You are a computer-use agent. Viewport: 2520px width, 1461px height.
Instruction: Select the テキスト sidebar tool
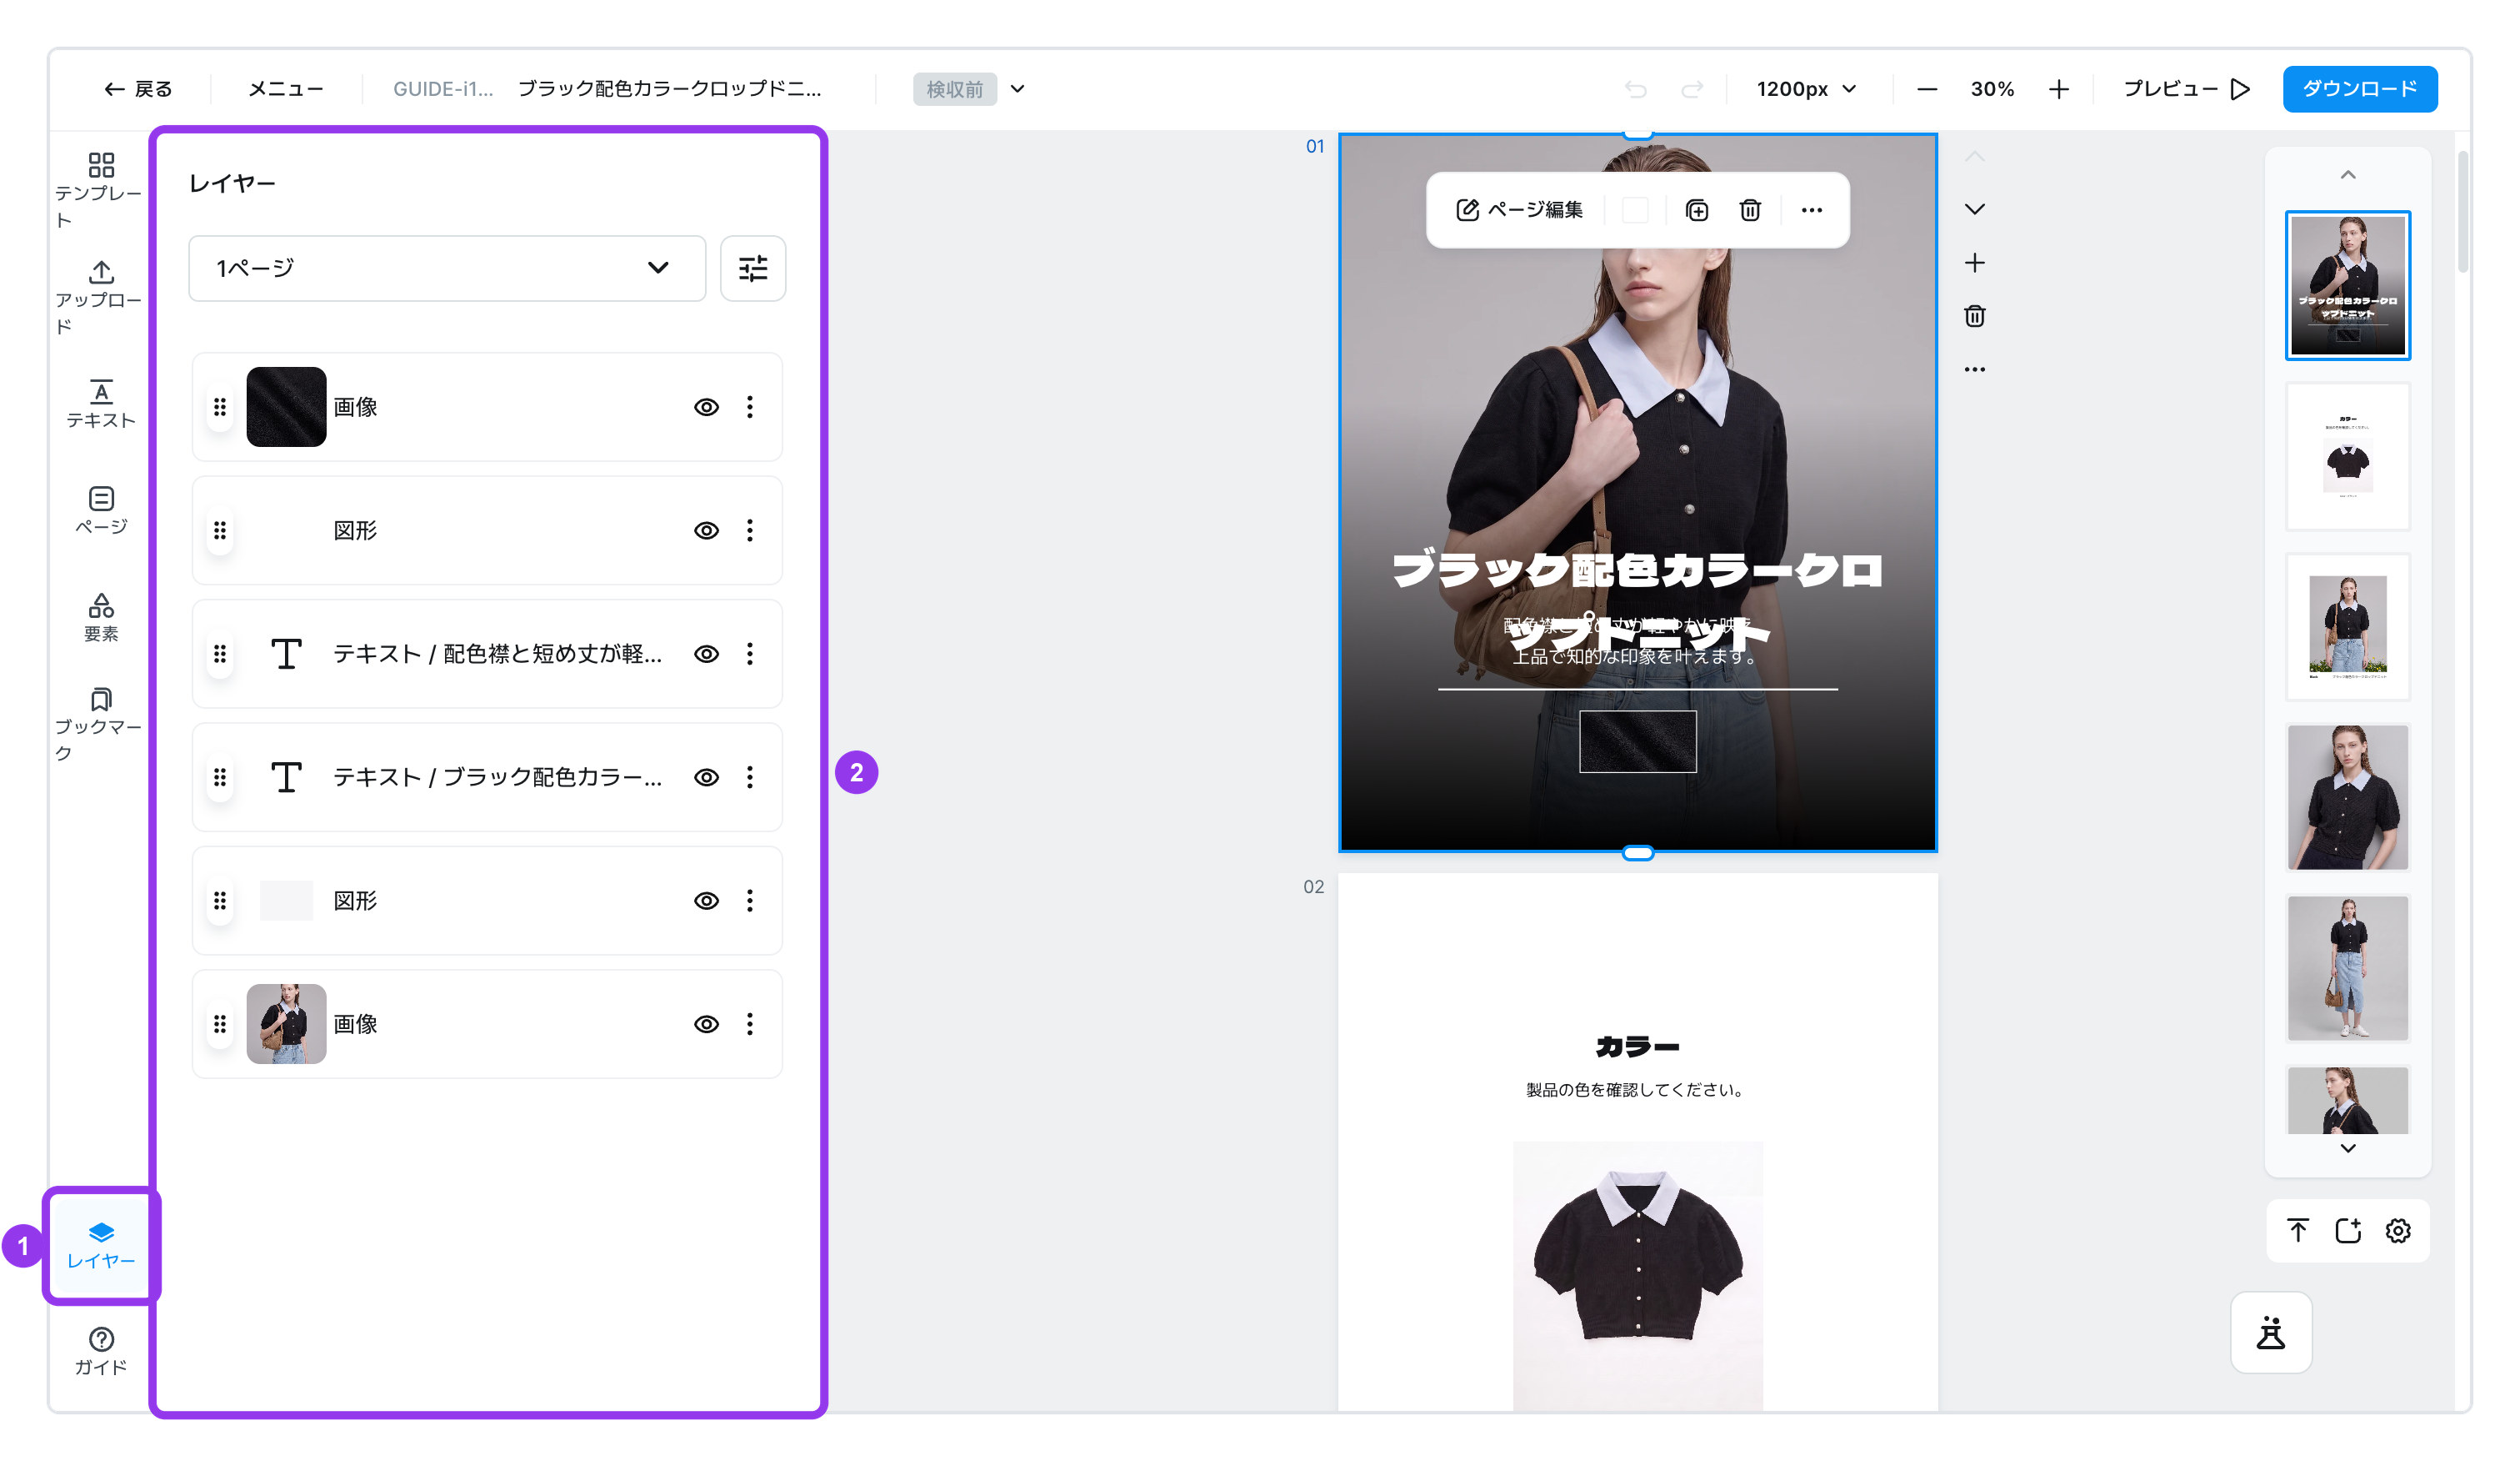point(100,404)
